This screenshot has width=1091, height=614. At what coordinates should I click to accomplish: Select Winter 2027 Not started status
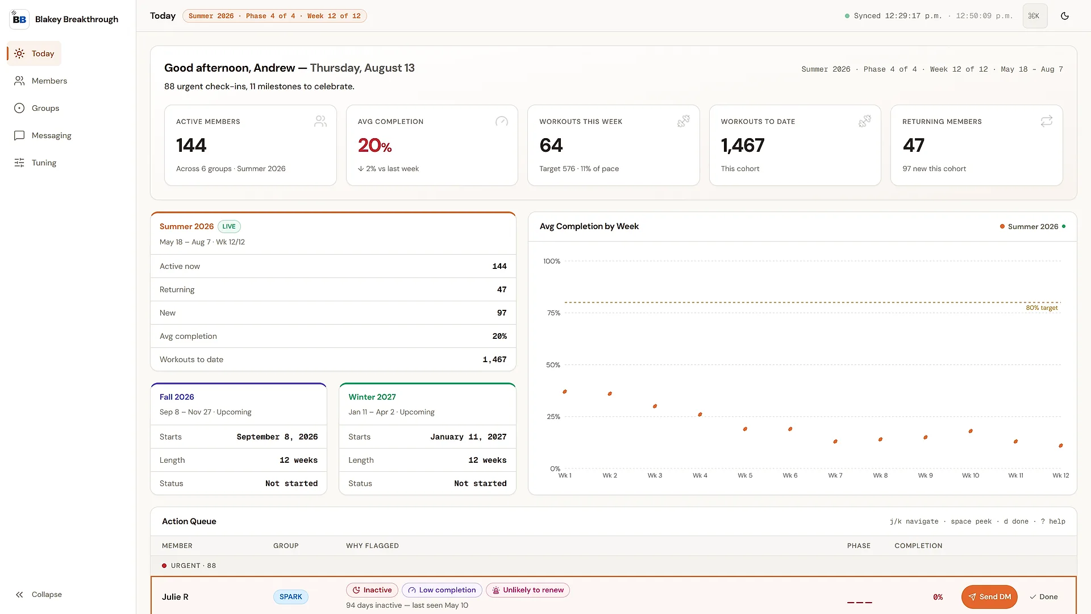pos(480,483)
